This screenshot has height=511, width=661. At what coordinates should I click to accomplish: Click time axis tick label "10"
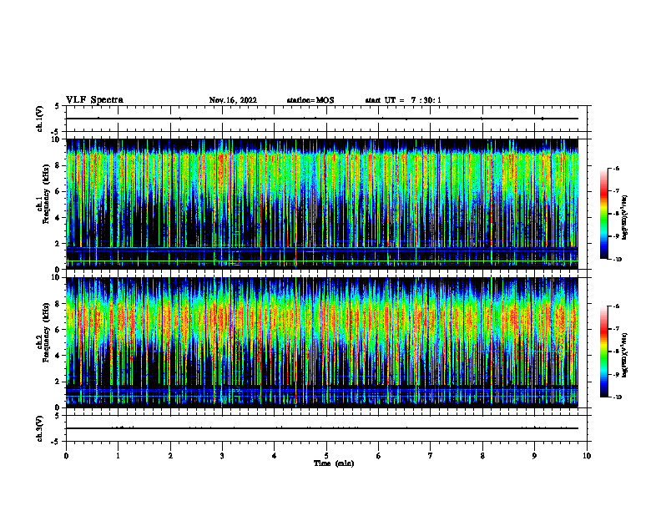pos(587,456)
